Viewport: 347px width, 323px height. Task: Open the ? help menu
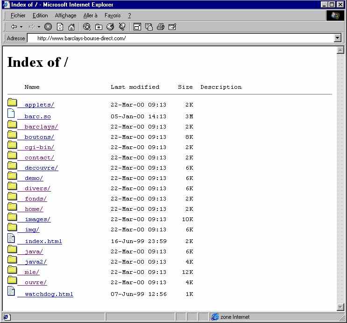click(129, 15)
